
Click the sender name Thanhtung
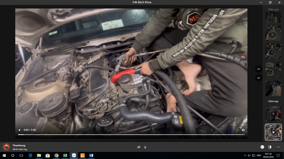pos(19,145)
